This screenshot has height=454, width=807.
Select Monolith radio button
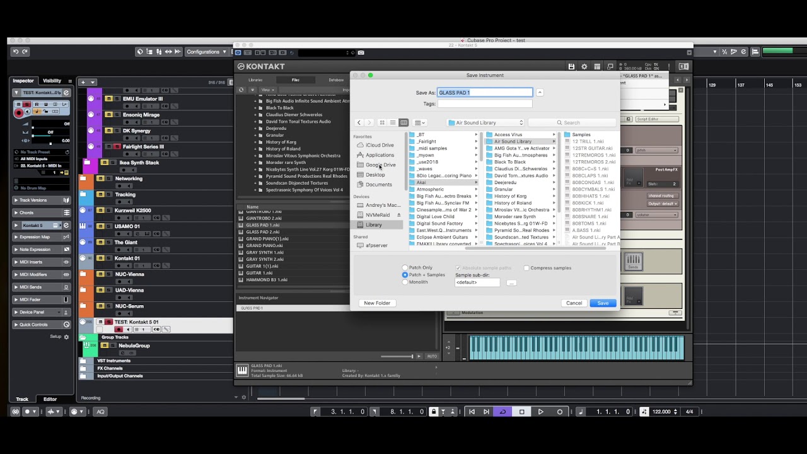tap(405, 282)
